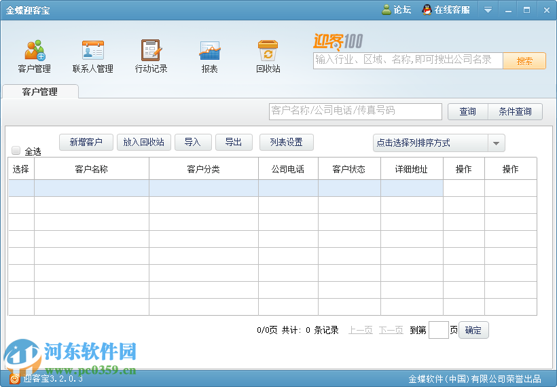Image resolution: width=557 pixels, height=387 pixels.
Task: Expand 点击选择列排序方式 sort dropdown
Action: coord(497,143)
